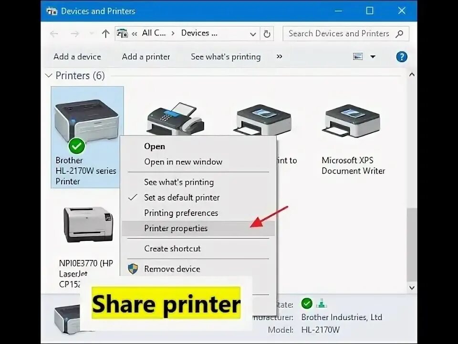
Task: Click the search magnifier icon
Action: [399, 33]
